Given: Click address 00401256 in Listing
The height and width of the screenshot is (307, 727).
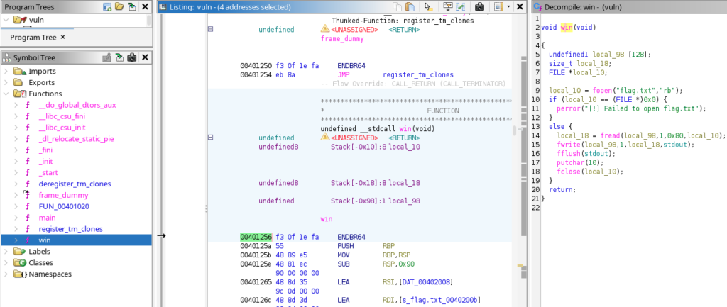Looking at the screenshot, I should [x=256, y=237].
